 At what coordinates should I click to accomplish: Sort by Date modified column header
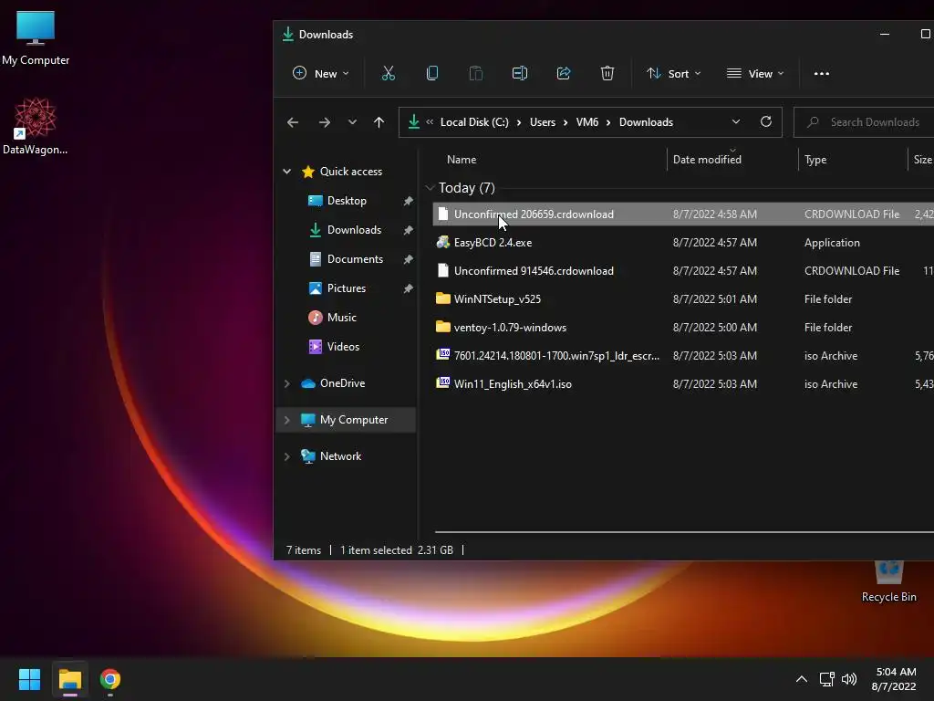pos(707,160)
